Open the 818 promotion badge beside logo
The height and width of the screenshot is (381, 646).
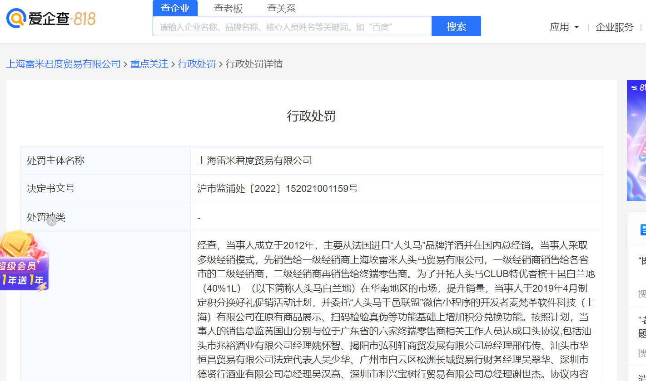click(84, 19)
